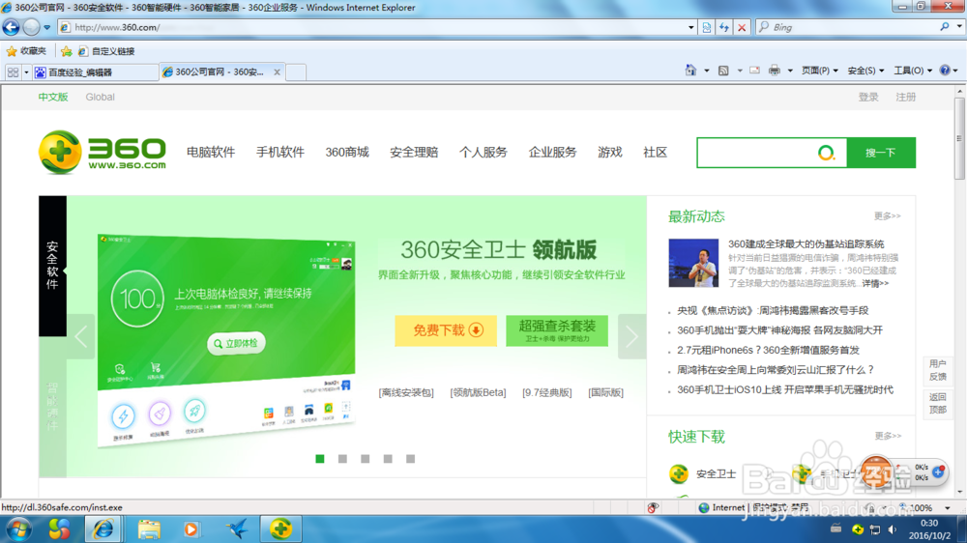Open the 伪基站追踪系统 news thumbnail photo
The width and height of the screenshot is (967, 543).
pyautogui.click(x=693, y=263)
